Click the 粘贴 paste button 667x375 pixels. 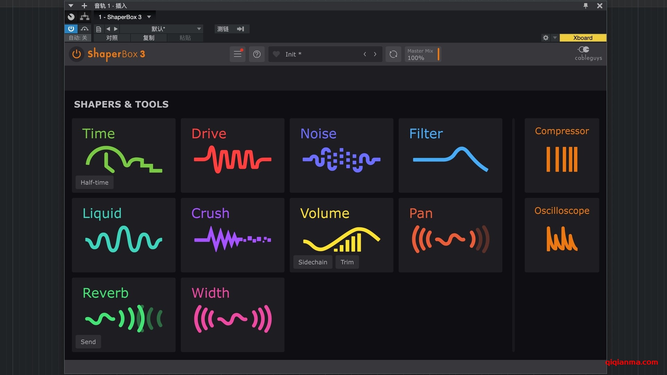[x=185, y=37]
